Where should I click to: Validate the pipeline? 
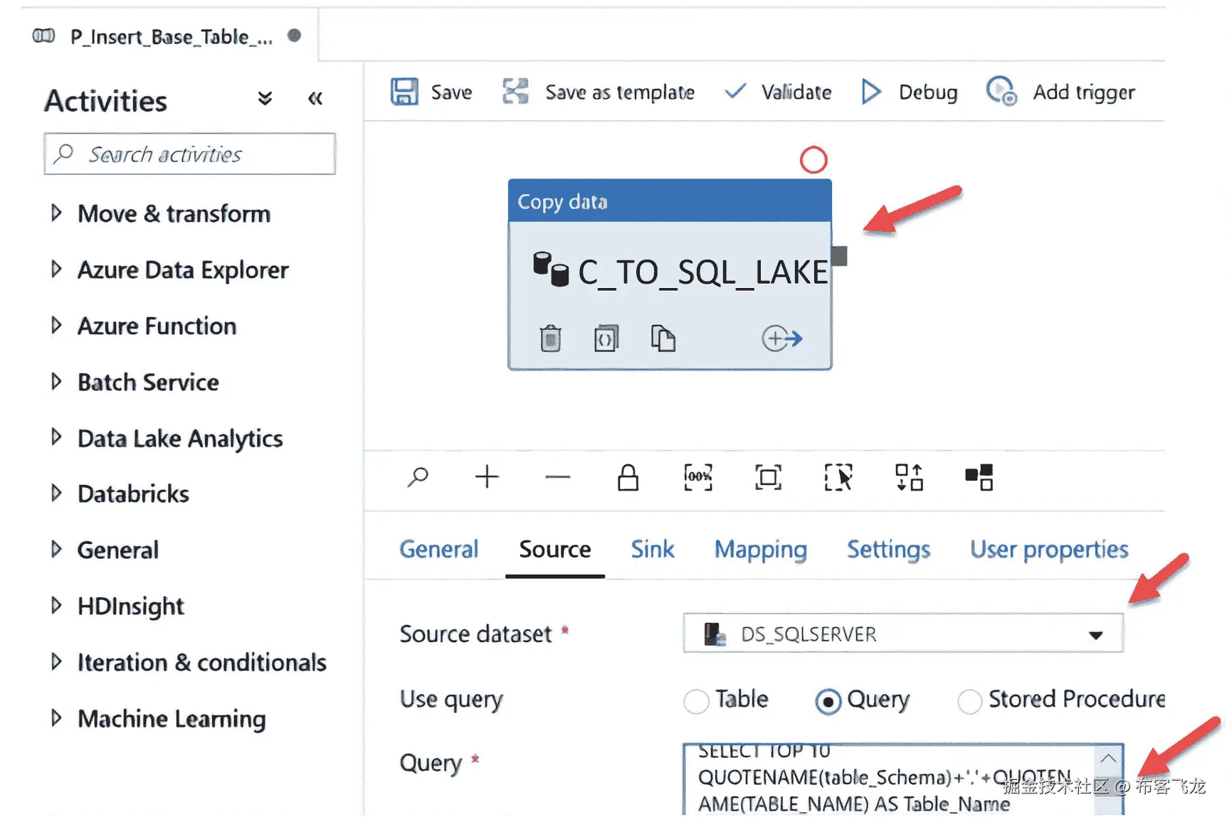coord(778,92)
